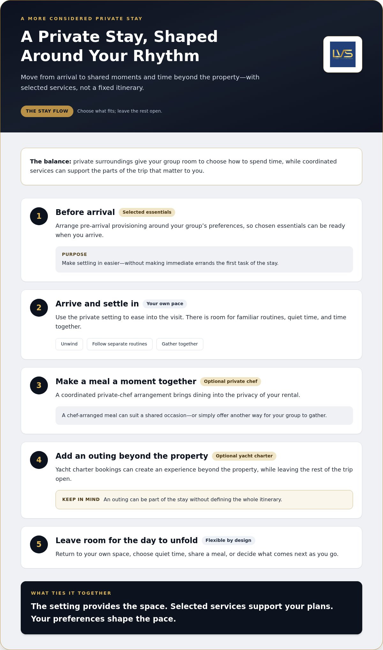
Task: Select the Gather together chip
Action: [180, 344]
